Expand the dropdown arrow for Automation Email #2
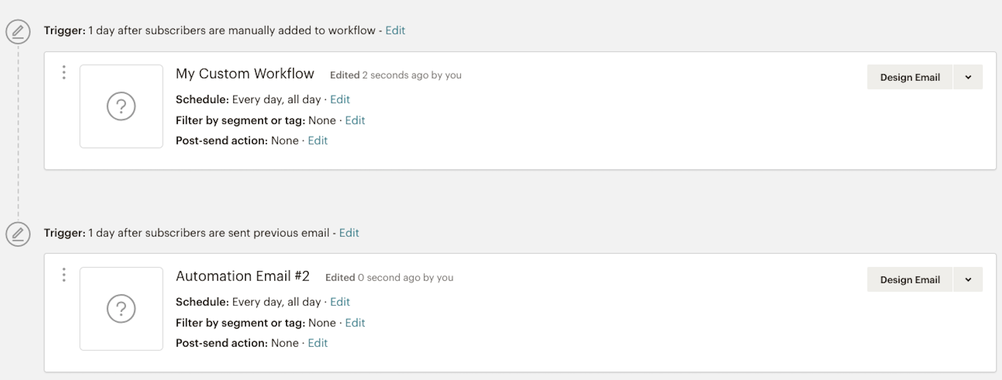The height and width of the screenshot is (380, 1002). click(x=968, y=280)
